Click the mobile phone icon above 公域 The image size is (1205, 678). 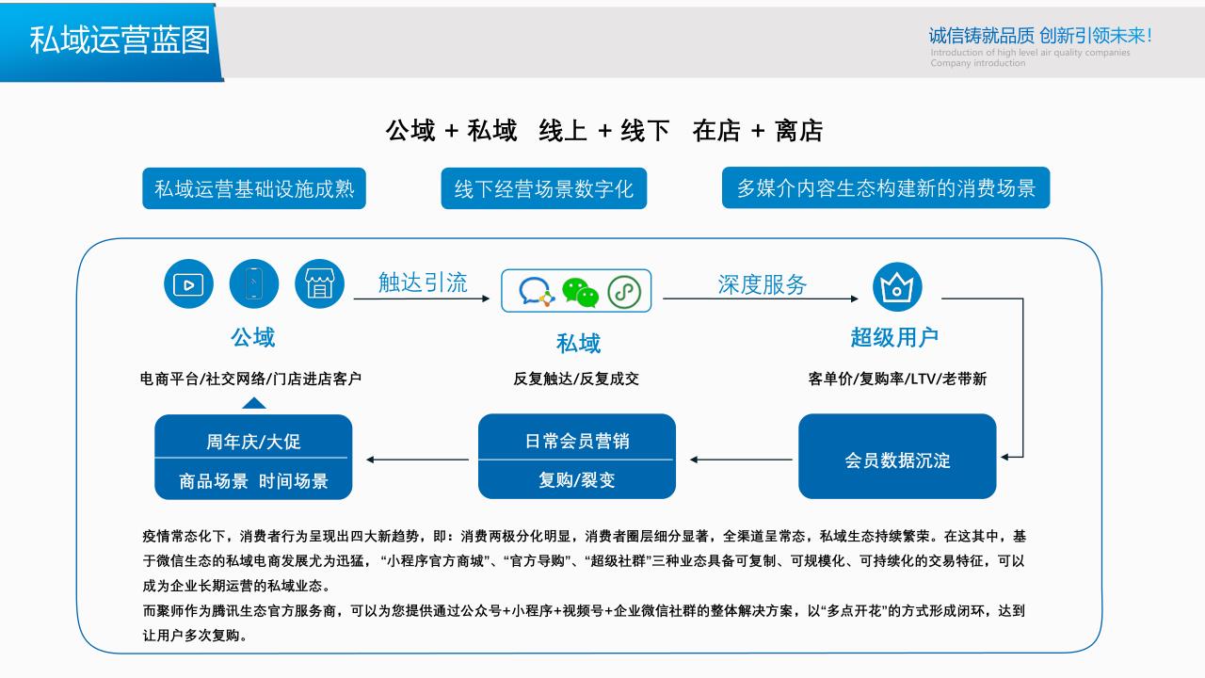(254, 283)
